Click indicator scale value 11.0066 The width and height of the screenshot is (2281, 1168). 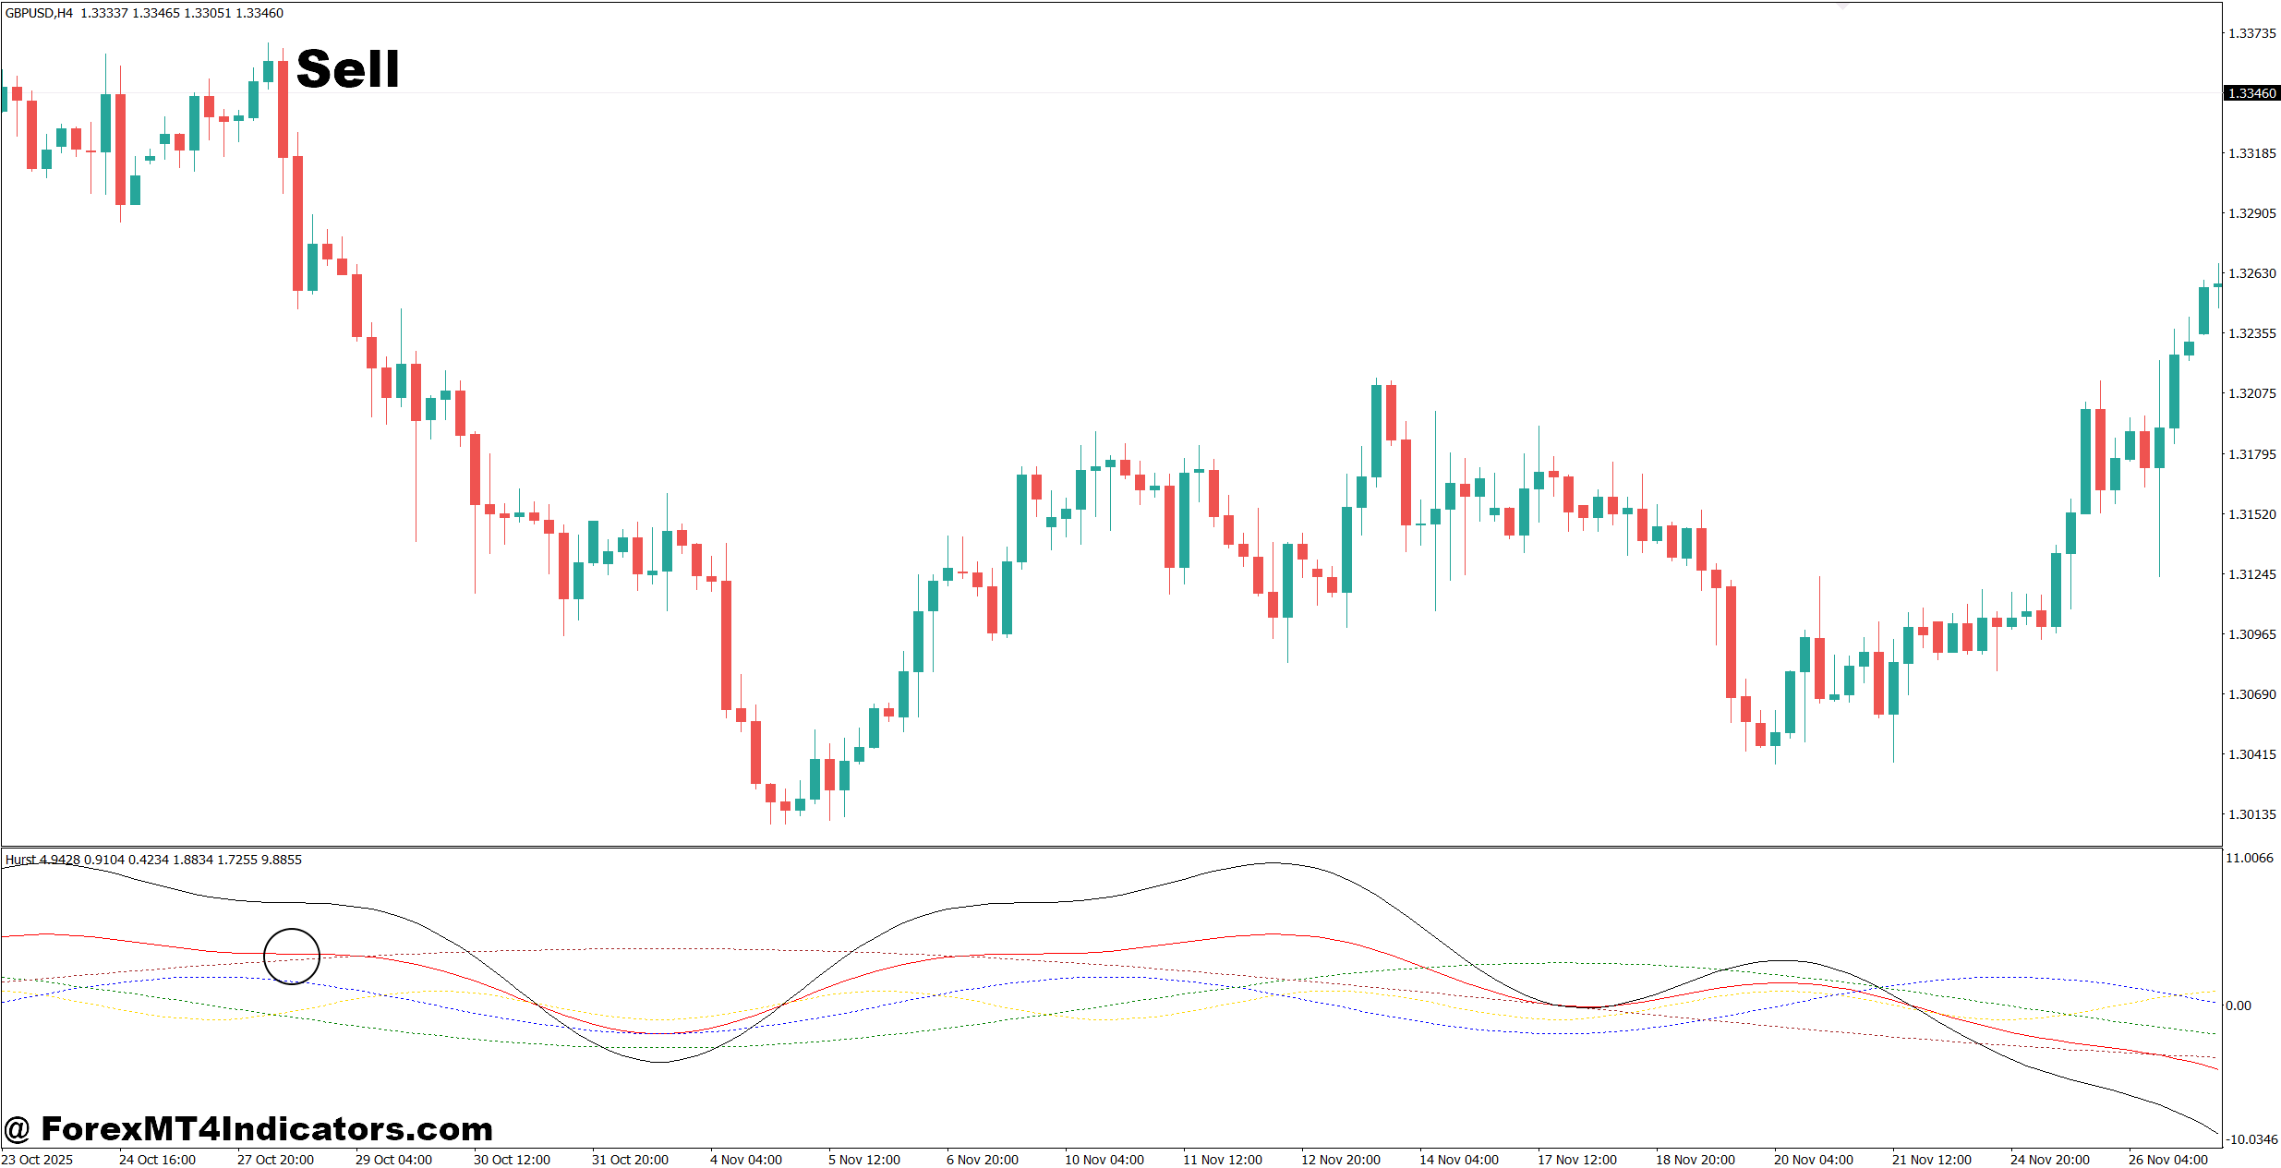tap(2250, 858)
